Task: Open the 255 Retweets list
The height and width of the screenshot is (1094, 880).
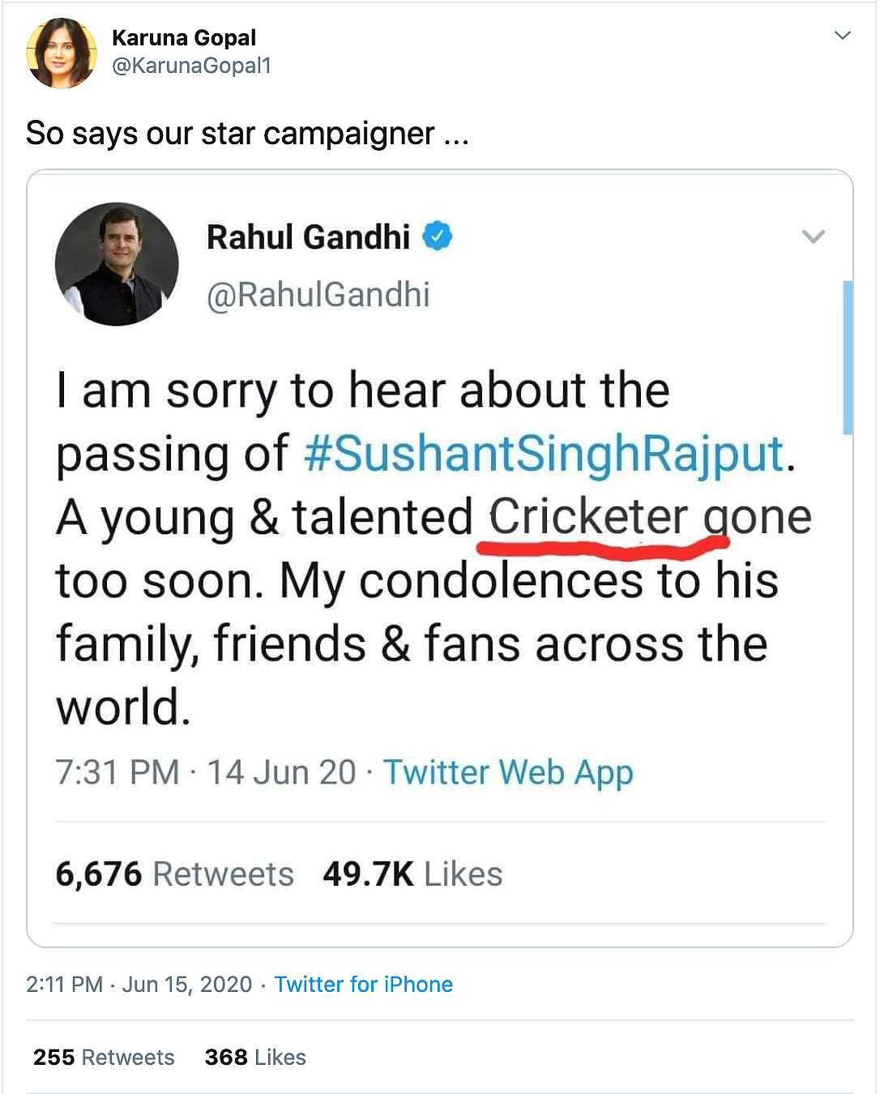Action: 104,1058
